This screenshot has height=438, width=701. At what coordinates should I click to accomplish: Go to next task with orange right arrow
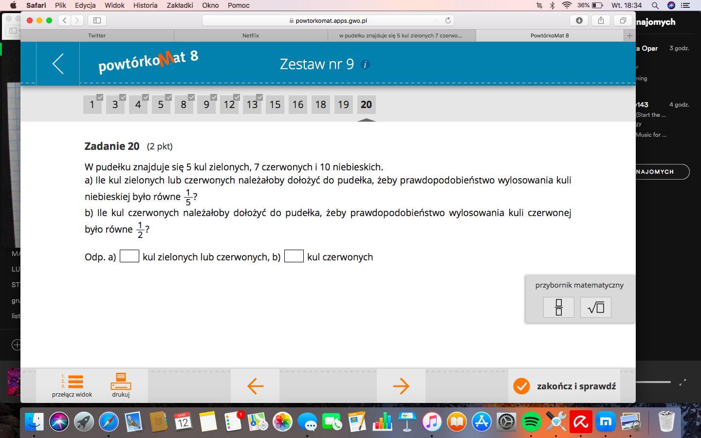(401, 386)
